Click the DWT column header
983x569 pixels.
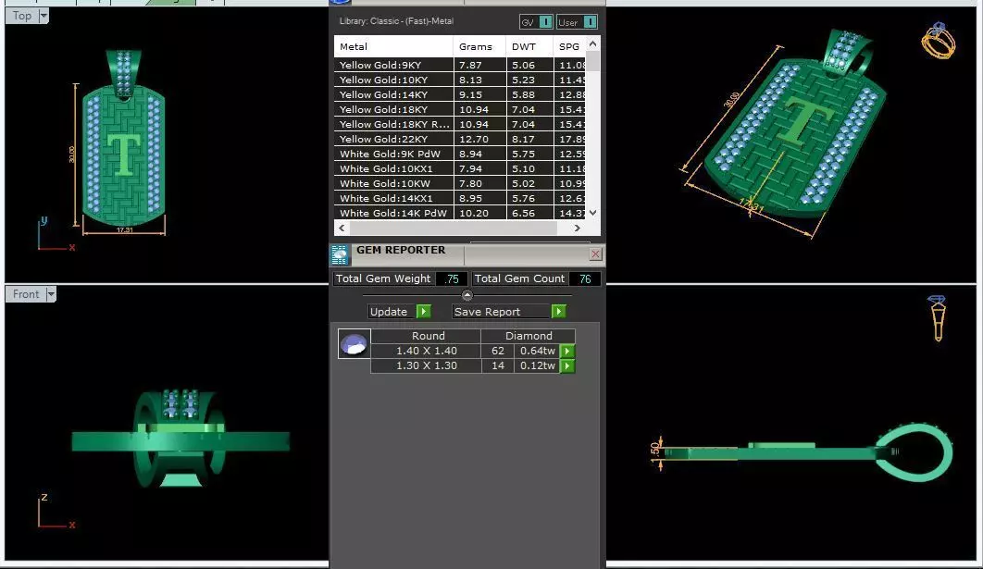[529, 46]
